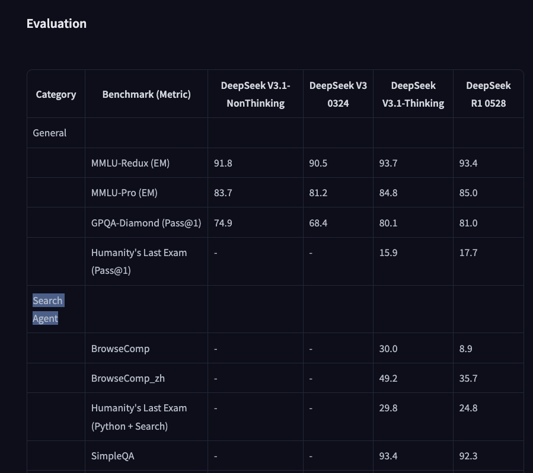Click SimpleQA's dash under DeepSeek V3.1-NonThinking

click(x=215, y=456)
